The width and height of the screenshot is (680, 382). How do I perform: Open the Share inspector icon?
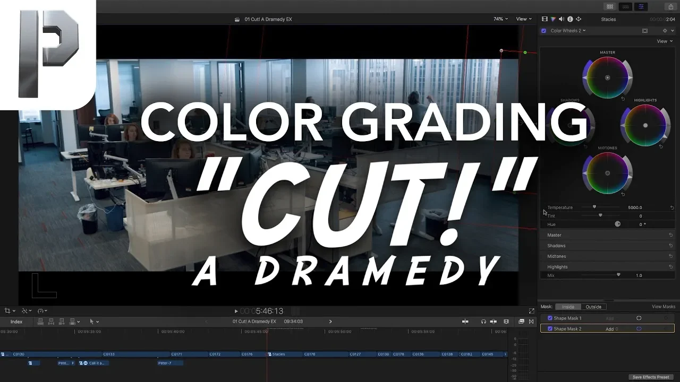pyautogui.click(x=579, y=19)
